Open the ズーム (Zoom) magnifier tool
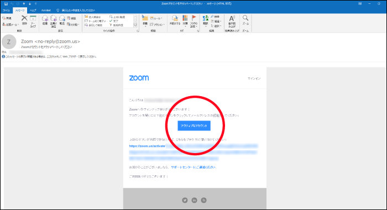Screen dimensions: 387x210 245,20
